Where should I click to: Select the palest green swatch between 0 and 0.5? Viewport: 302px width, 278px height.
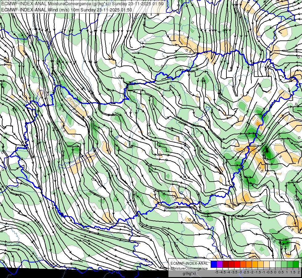tap(278, 264)
